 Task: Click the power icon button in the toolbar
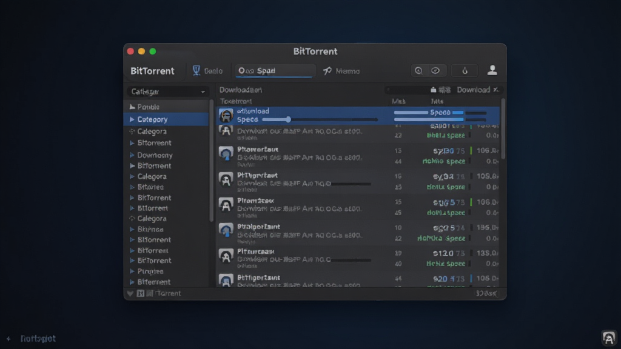[465, 71]
